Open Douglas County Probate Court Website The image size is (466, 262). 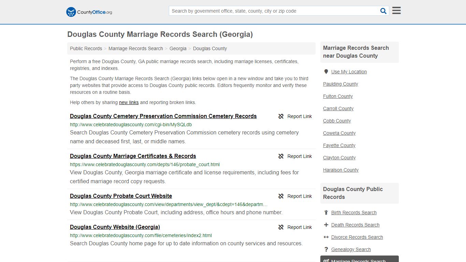point(121,196)
